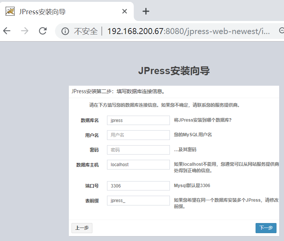Click the 数据库主机 field with localhost
Screen dimensions: 284x241
tap(138, 165)
